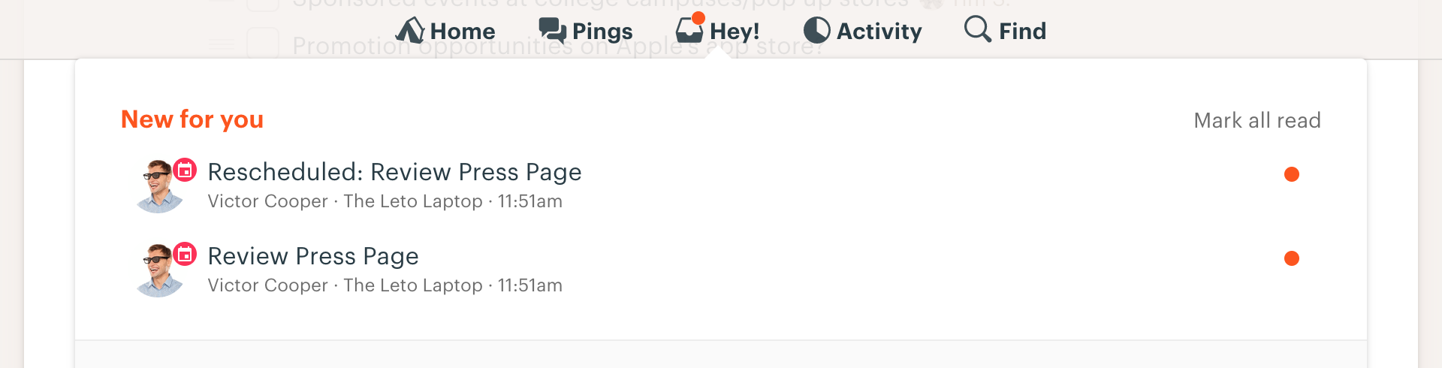Image resolution: width=1442 pixels, height=368 pixels.
Task: Open the Activity half-circle icon
Action: coord(817,31)
